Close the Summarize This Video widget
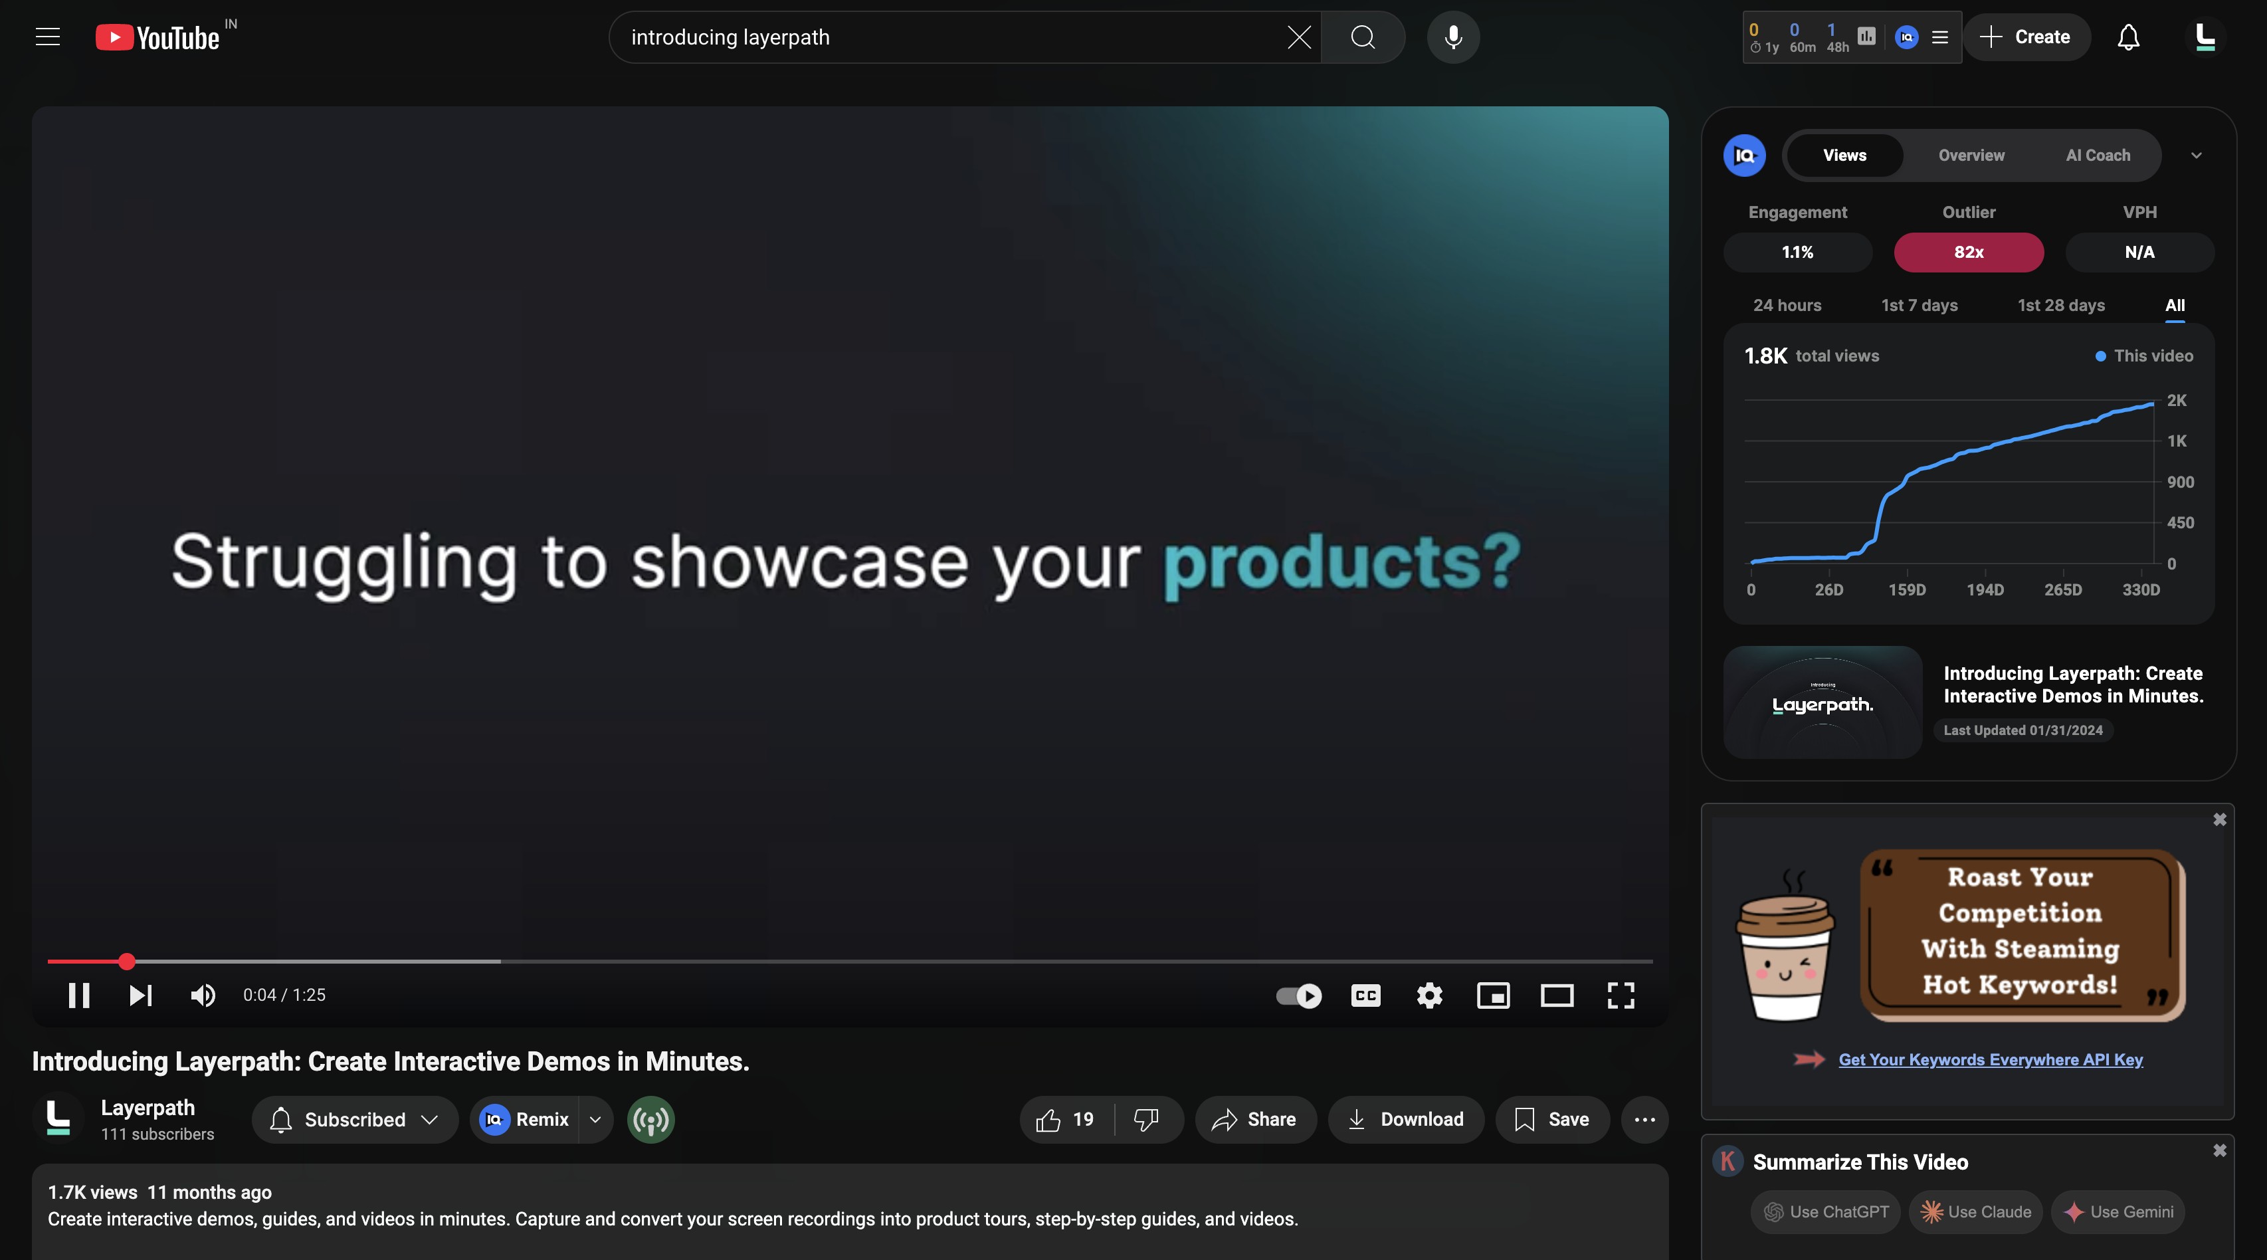 2219,1150
